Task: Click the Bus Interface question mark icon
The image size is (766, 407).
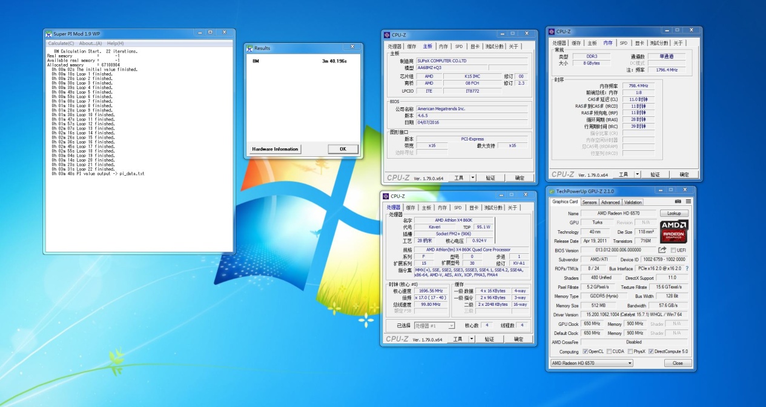Action: 687,268
